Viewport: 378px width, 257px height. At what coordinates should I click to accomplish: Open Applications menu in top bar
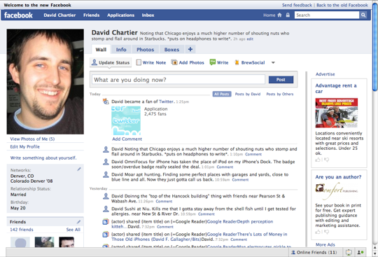[x=120, y=15]
